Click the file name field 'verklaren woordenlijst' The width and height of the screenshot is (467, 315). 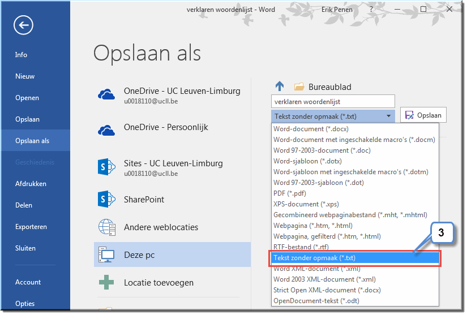(x=333, y=102)
